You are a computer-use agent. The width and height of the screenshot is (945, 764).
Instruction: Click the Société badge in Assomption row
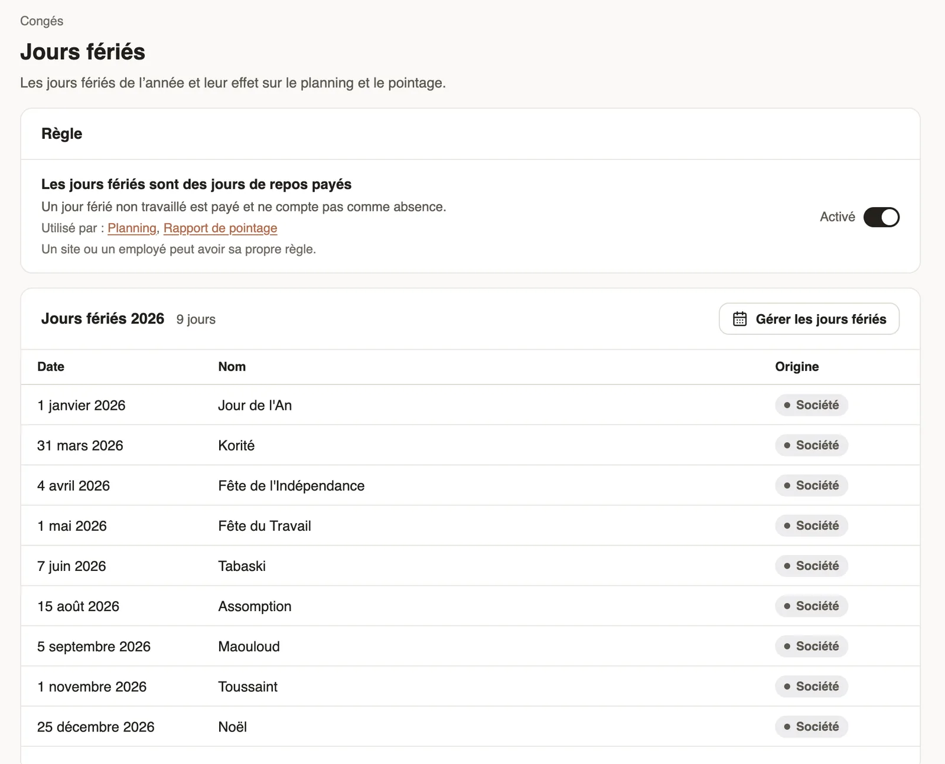pyautogui.click(x=812, y=606)
